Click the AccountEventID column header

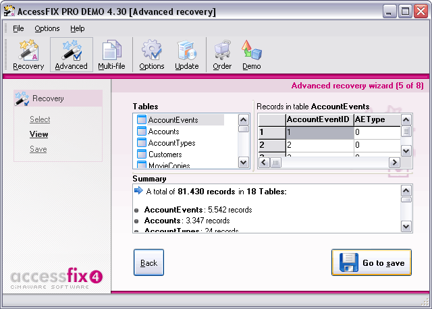319,120
